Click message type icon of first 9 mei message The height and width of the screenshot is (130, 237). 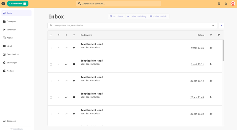point(74,48)
